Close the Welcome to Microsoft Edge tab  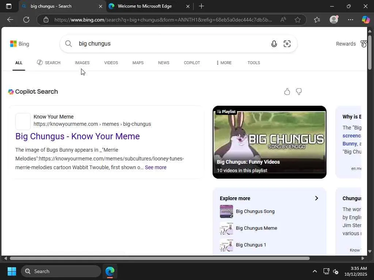point(188,7)
